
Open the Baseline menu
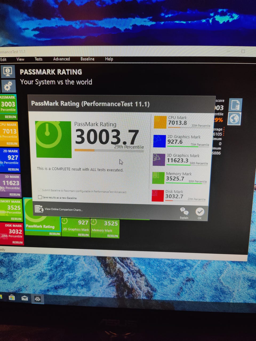pyautogui.click(x=87, y=59)
